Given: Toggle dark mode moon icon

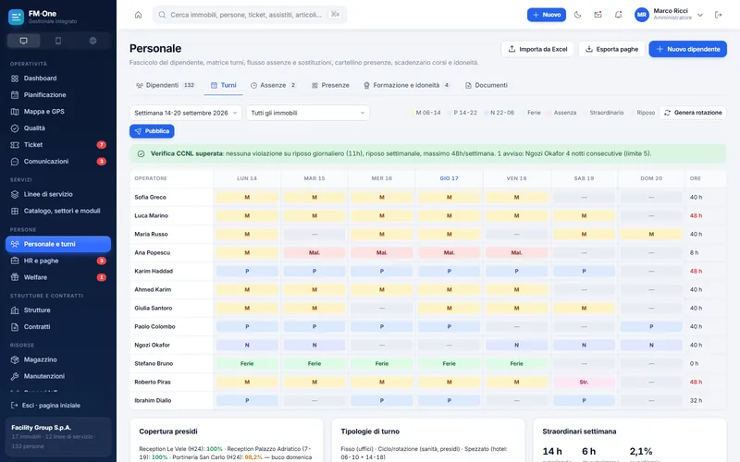Looking at the screenshot, I should 577,15.
